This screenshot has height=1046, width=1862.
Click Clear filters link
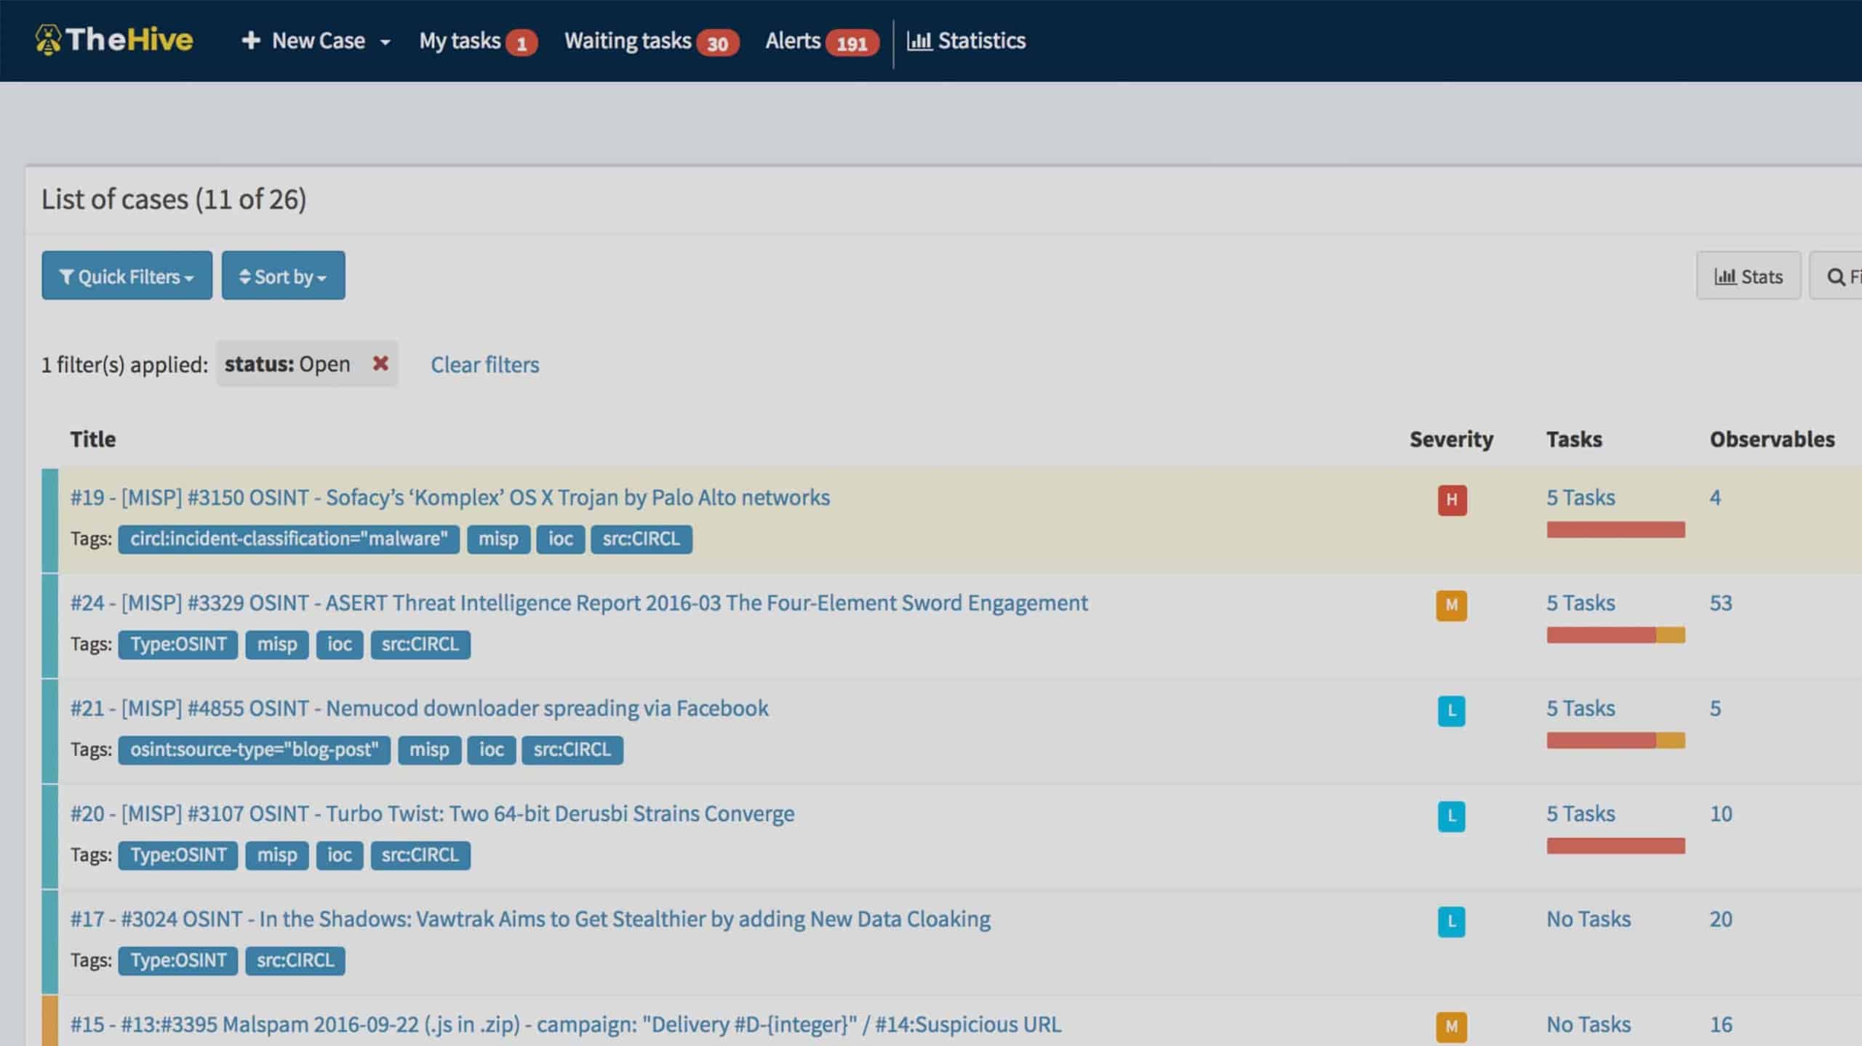484,363
